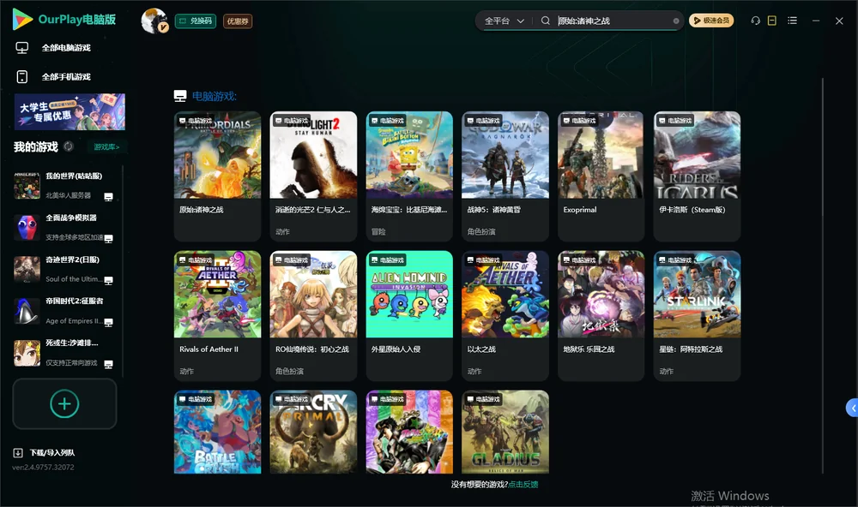The width and height of the screenshot is (858, 507).
Task: Click the monitor icon beside 电脑游戏 heading
Action: (x=180, y=96)
